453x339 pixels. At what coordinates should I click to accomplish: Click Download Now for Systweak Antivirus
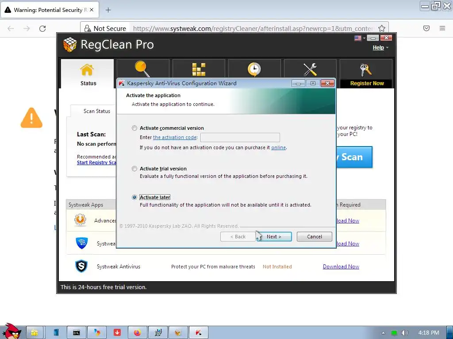point(341,267)
